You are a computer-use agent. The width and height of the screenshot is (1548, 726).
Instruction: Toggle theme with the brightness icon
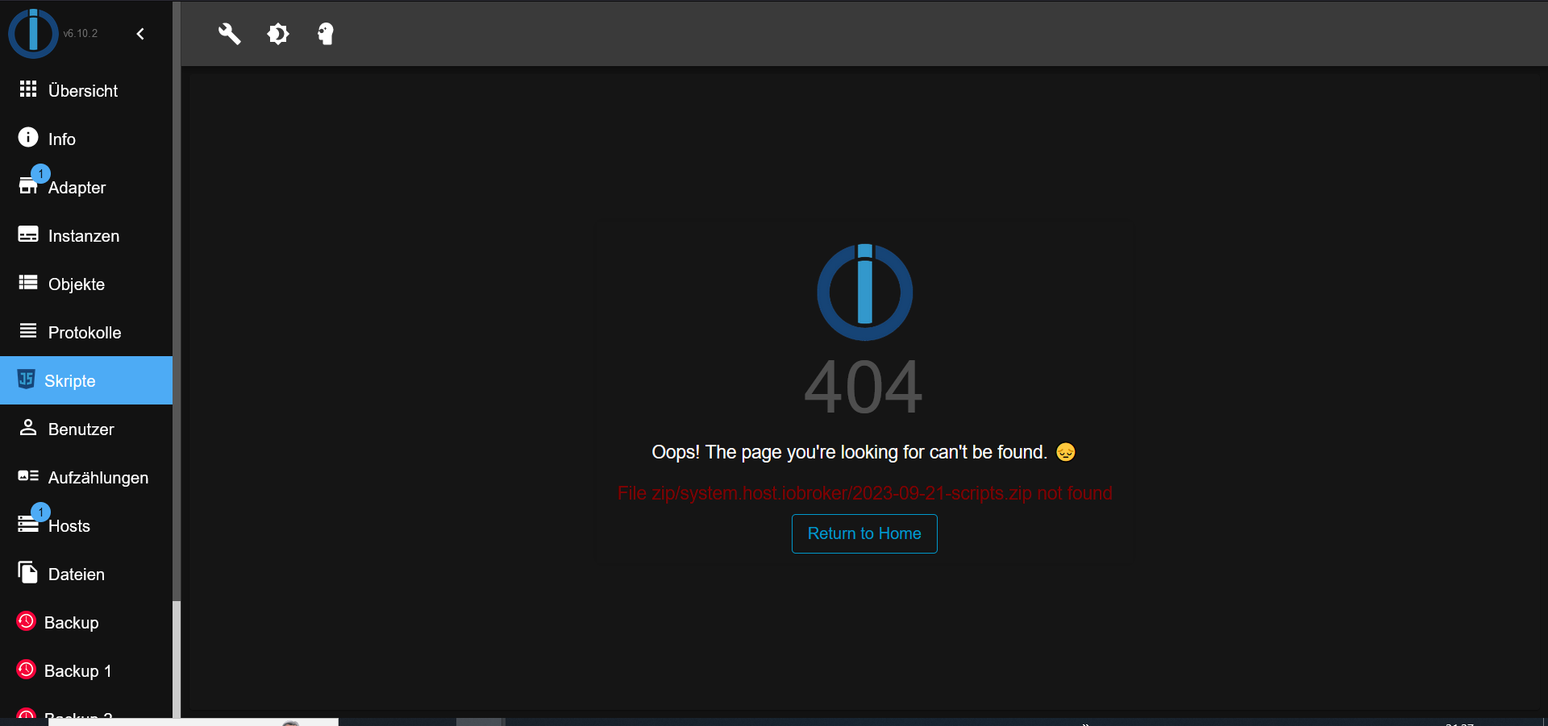tap(278, 34)
